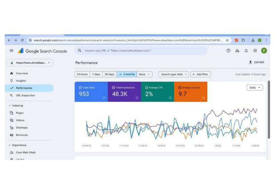The image size is (275, 194).
Task: Click the Pages document icon in sidebar
Action: click(x=11, y=113)
